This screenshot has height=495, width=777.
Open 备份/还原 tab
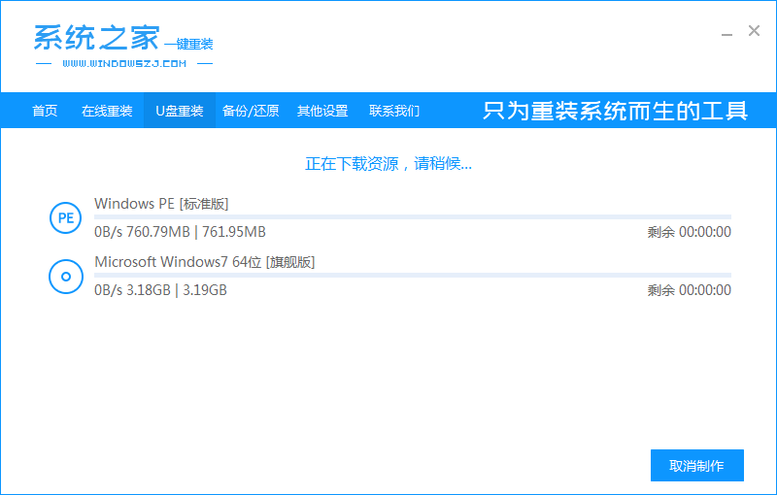point(251,111)
